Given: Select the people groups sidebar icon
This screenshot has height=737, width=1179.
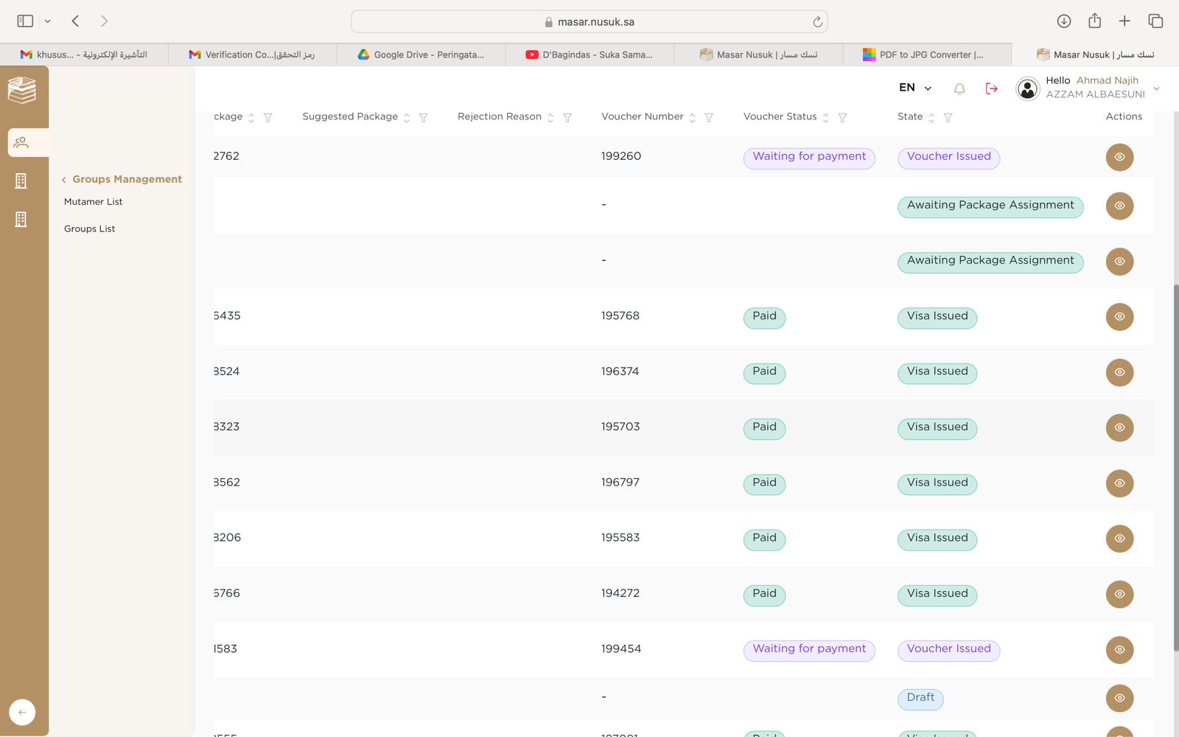Looking at the screenshot, I should point(21,142).
